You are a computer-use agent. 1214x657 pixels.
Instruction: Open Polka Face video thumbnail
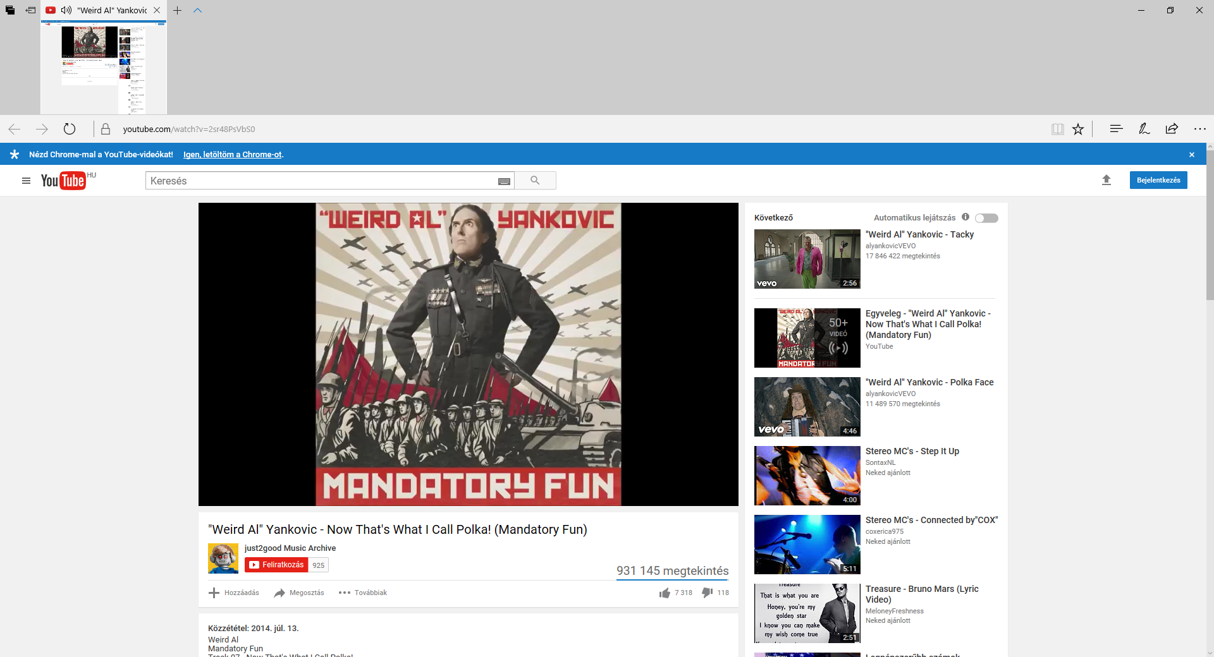point(807,407)
